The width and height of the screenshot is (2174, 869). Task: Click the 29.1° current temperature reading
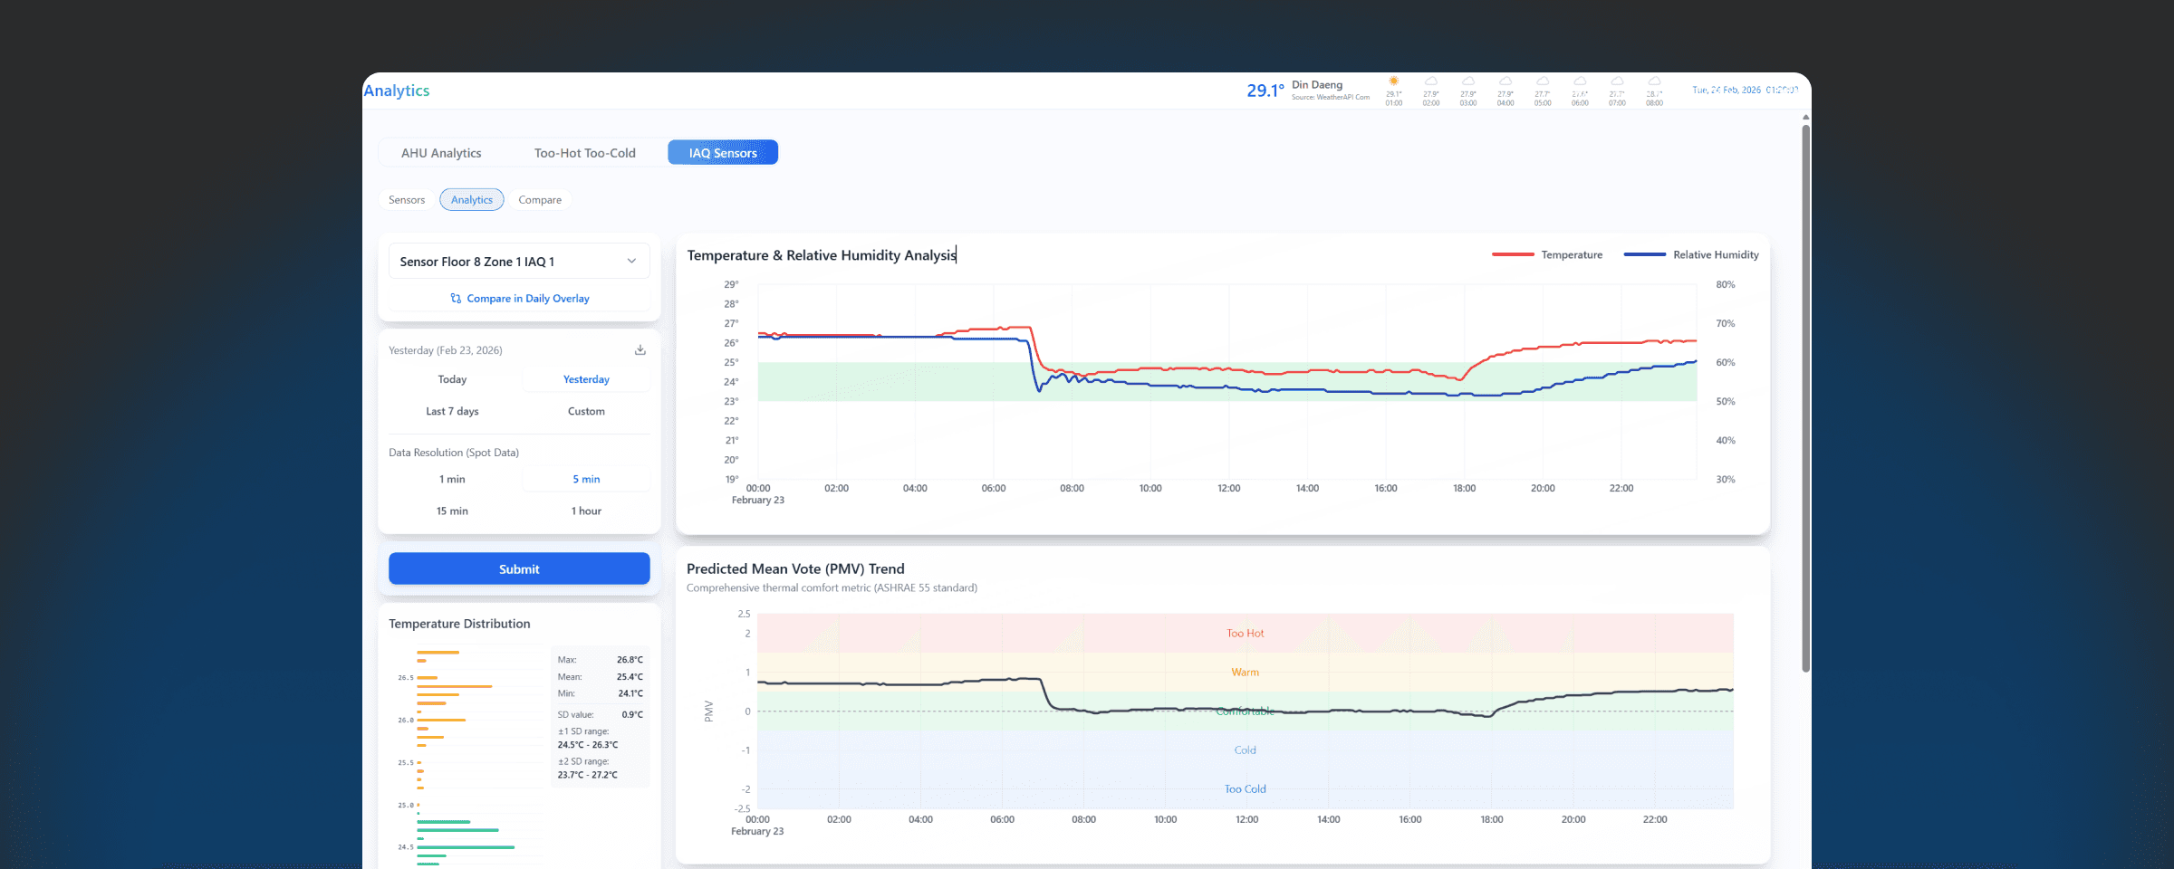point(1265,91)
